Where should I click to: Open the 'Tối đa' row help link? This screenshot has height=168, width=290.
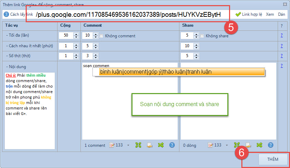(x=282, y=35)
